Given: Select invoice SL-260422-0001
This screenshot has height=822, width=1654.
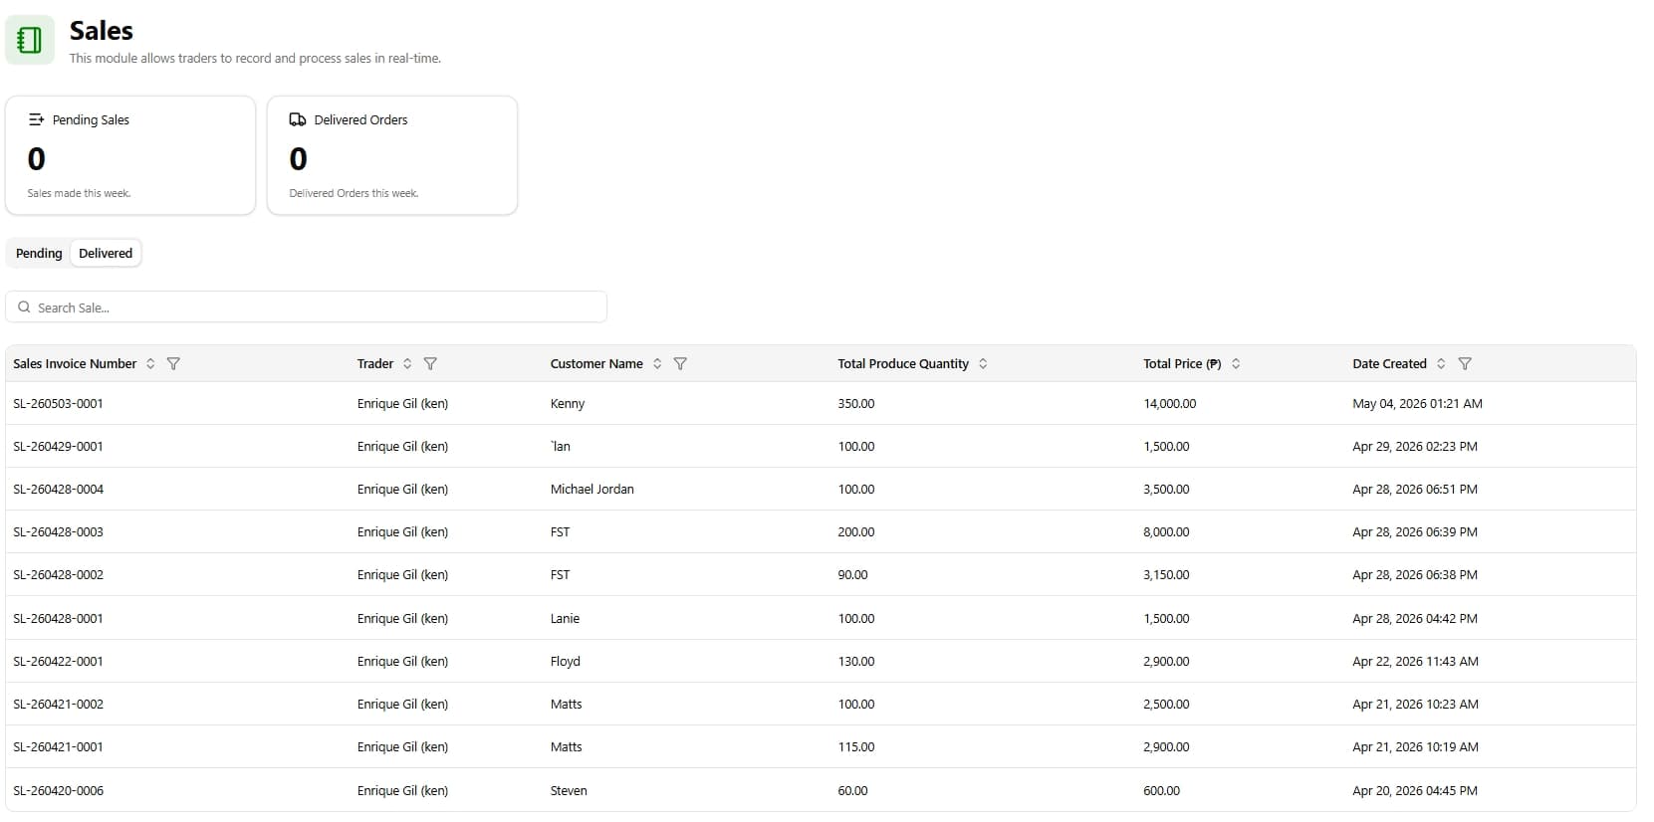Looking at the screenshot, I should (58, 661).
